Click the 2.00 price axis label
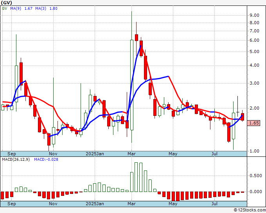The height and width of the screenshot is (213, 266). coord(255,108)
